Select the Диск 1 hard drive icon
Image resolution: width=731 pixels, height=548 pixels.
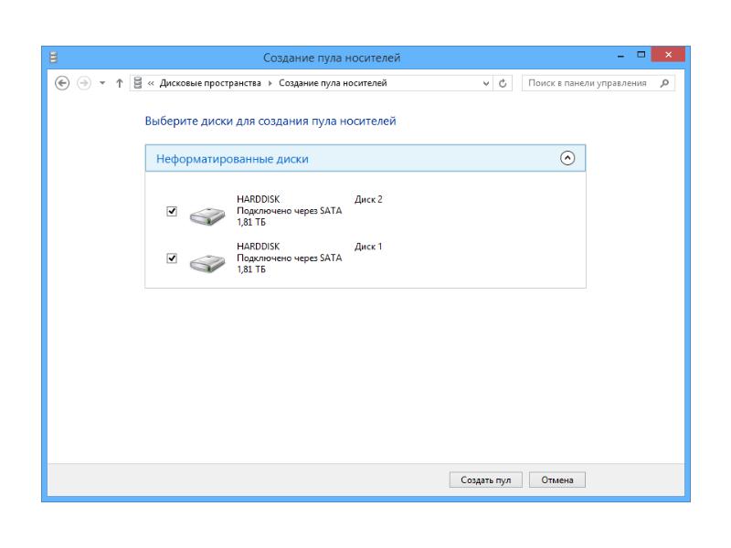207,263
